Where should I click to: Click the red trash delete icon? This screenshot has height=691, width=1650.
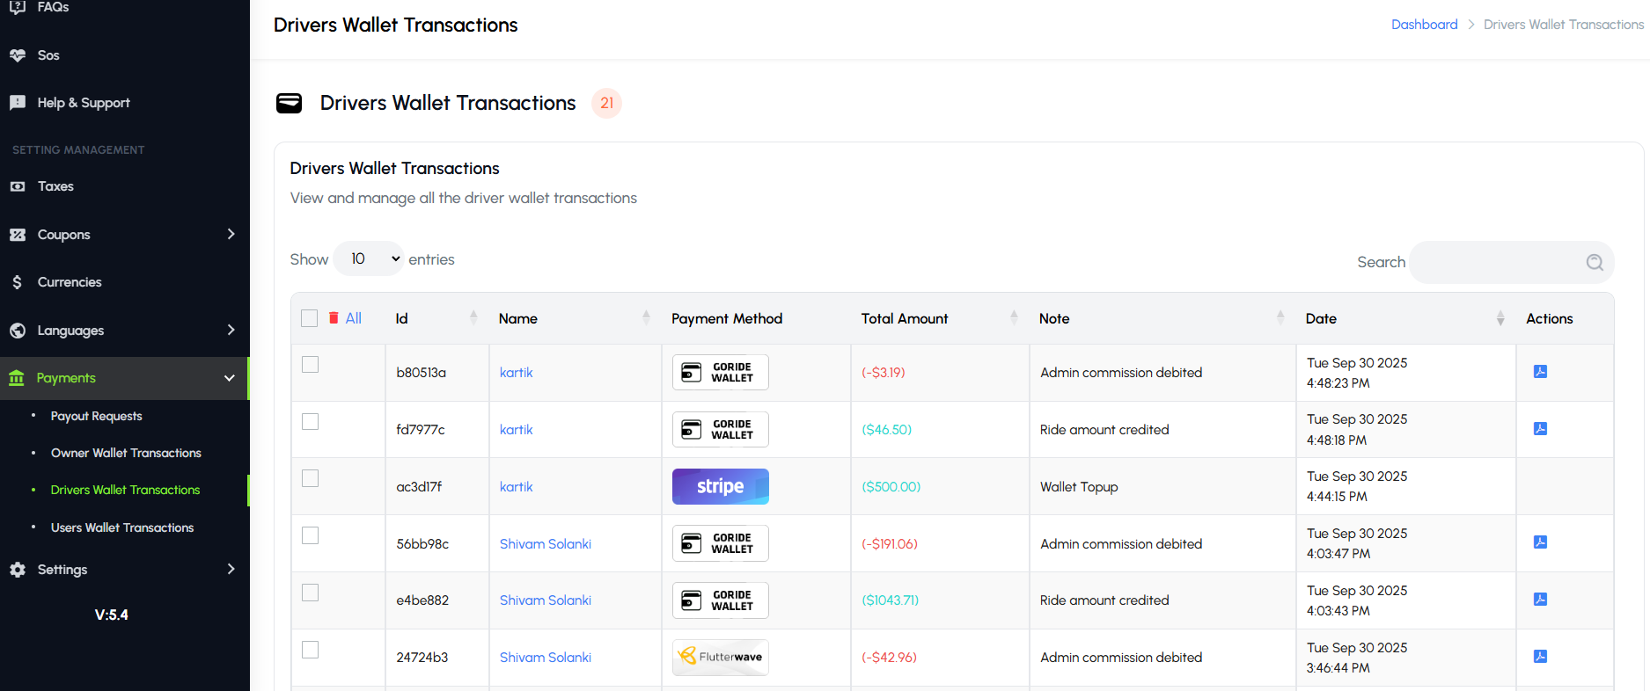(x=334, y=318)
